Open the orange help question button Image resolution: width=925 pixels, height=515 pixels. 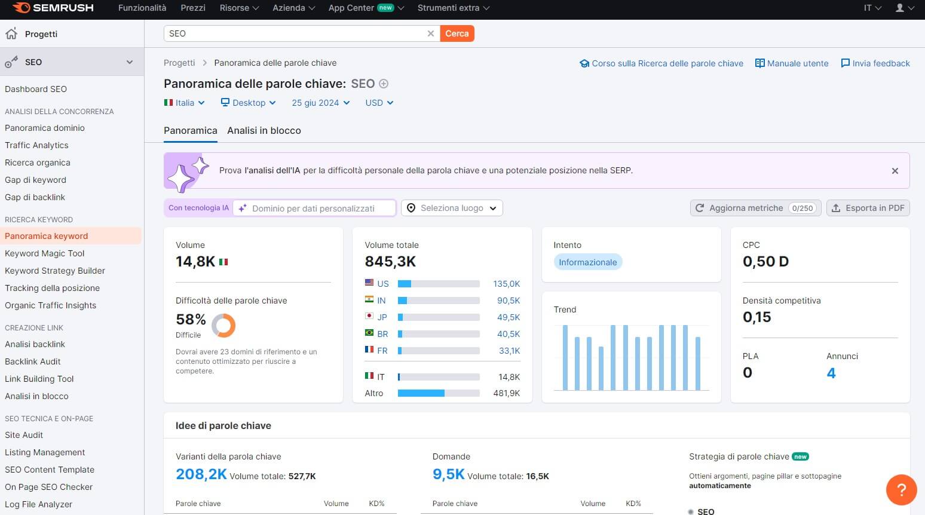[x=901, y=489]
